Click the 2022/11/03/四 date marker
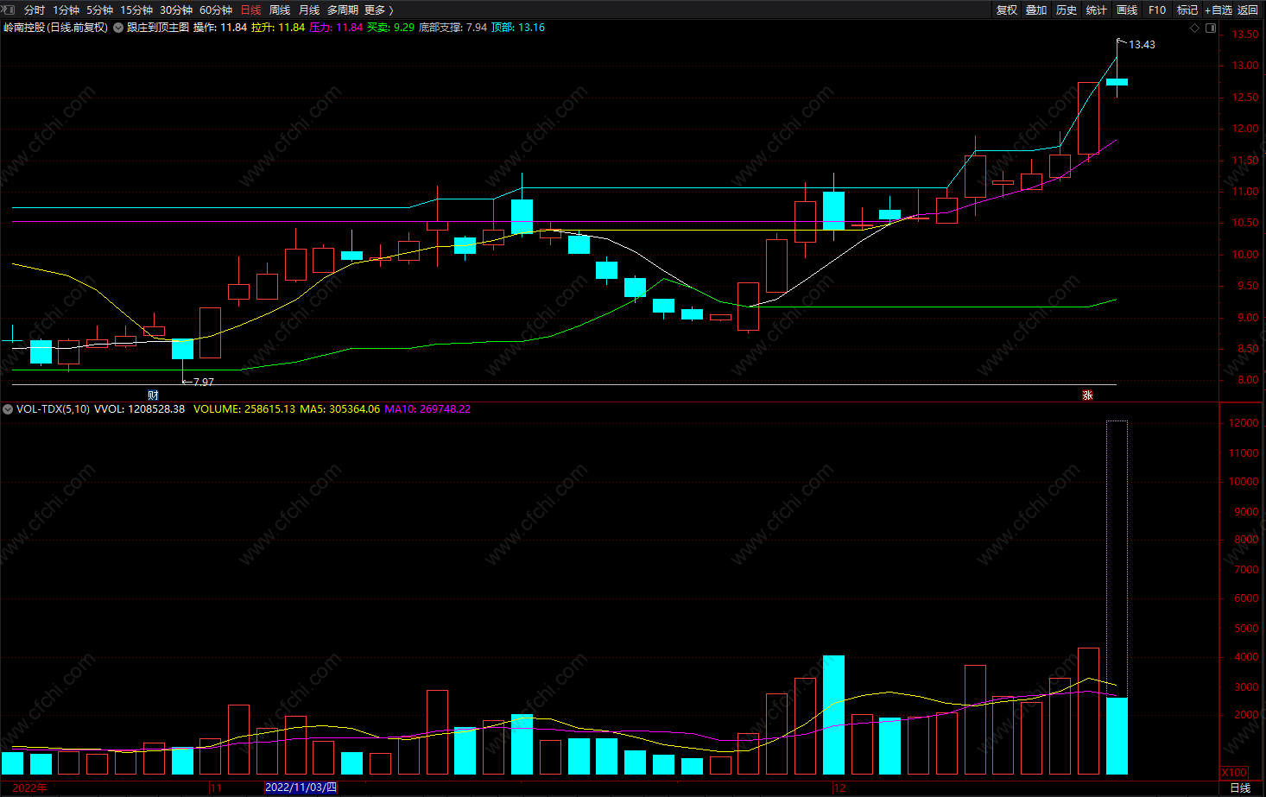This screenshot has width=1266, height=797. (x=301, y=788)
